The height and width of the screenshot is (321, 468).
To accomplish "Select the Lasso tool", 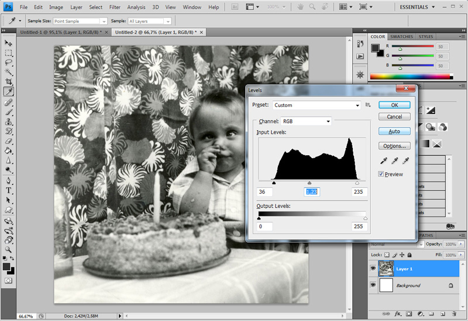I will pos(9,62).
